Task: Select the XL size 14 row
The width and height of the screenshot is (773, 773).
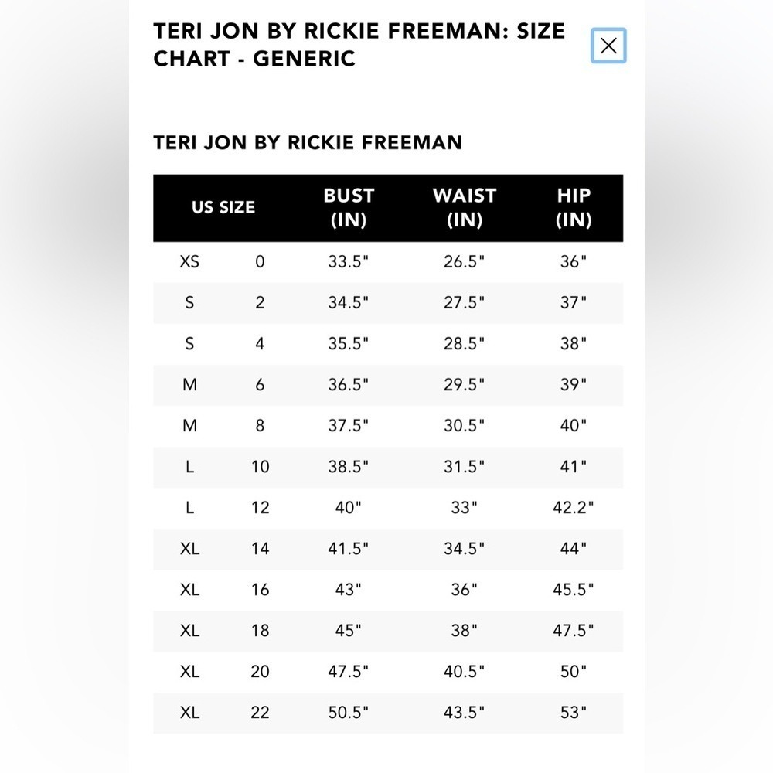Action: 388,549
